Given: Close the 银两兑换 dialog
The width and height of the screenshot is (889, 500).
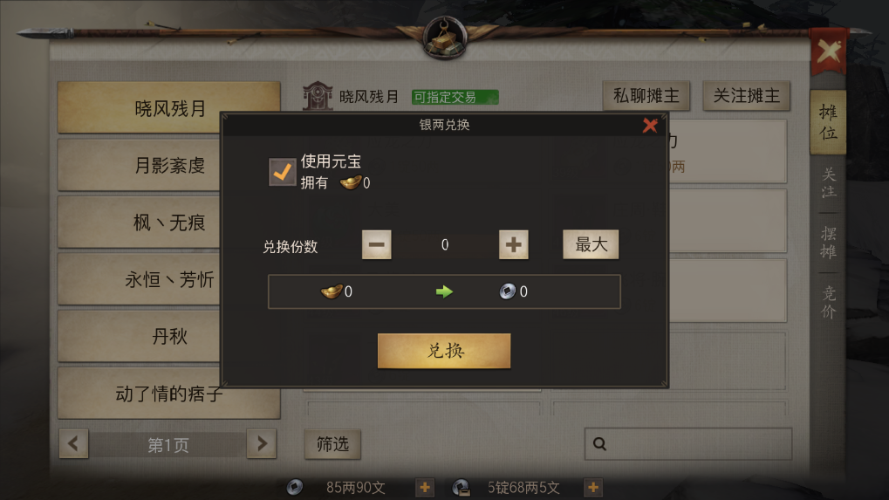Looking at the screenshot, I should pos(650,126).
